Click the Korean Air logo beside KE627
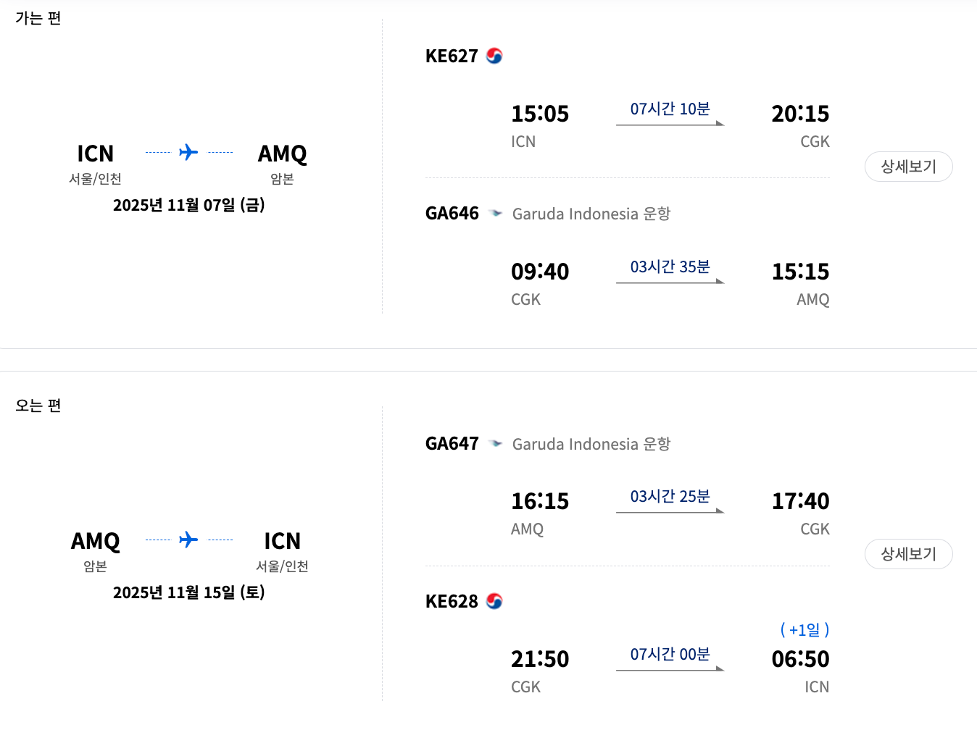977x730 pixels. 494,56
